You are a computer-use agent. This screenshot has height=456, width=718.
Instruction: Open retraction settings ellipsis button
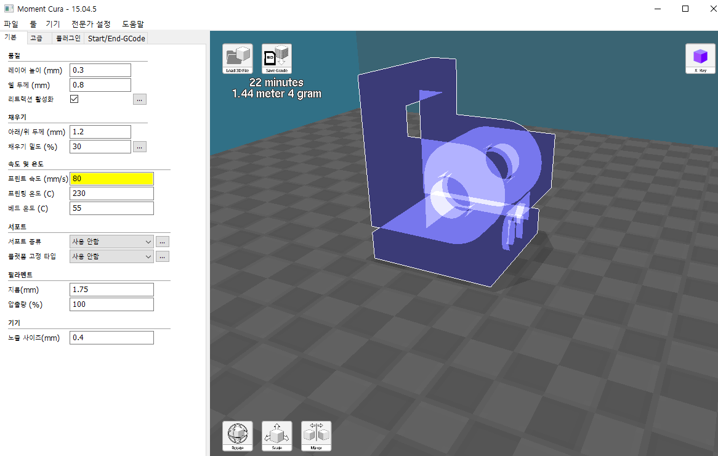pos(140,99)
